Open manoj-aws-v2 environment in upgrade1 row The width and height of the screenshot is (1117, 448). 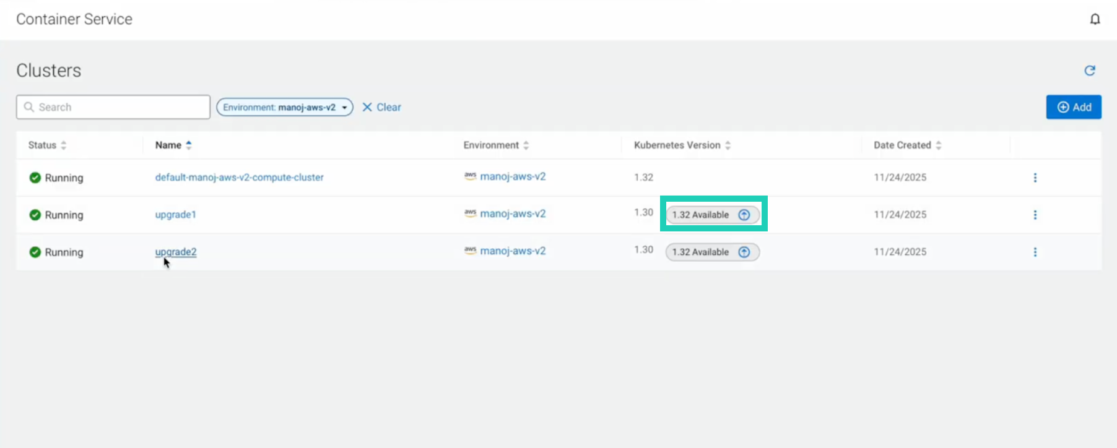pyautogui.click(x=513, y=214)
